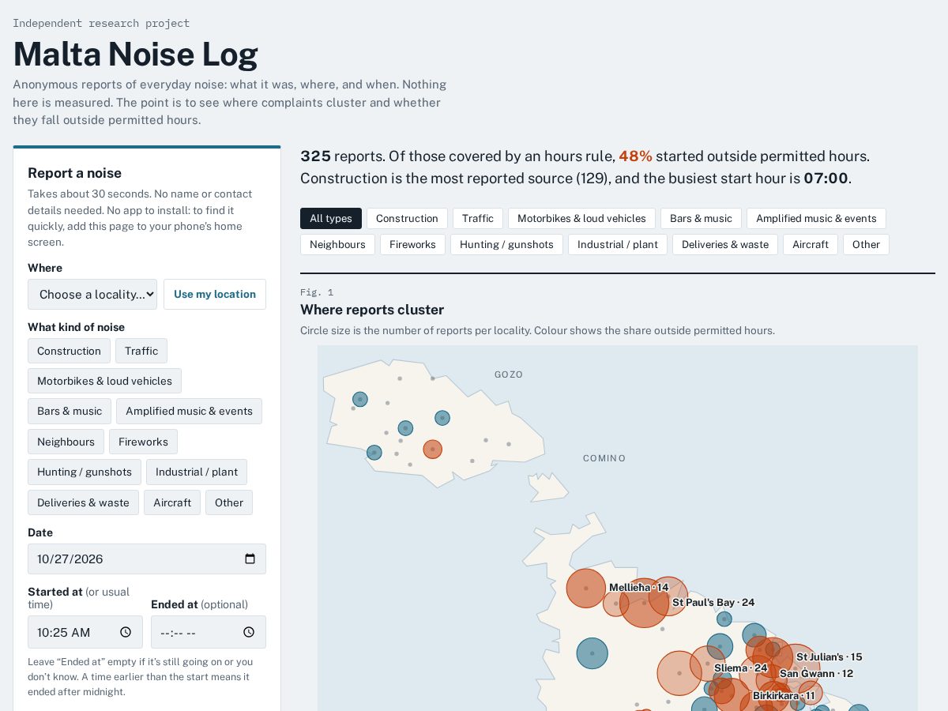Choose the All types filter
The height and width of the screenshot is (711, 948).
[x=331, y=218]
